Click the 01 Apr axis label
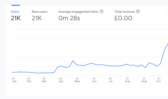168x99 pixels. coord(61,80)
